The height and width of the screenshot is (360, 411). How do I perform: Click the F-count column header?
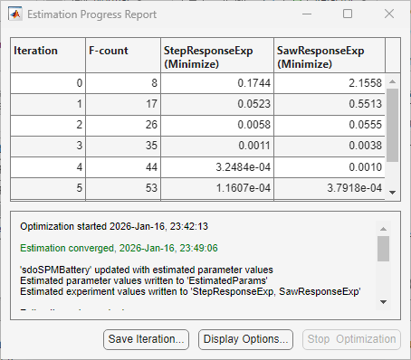pyautogui.click(x=123, y=55)
